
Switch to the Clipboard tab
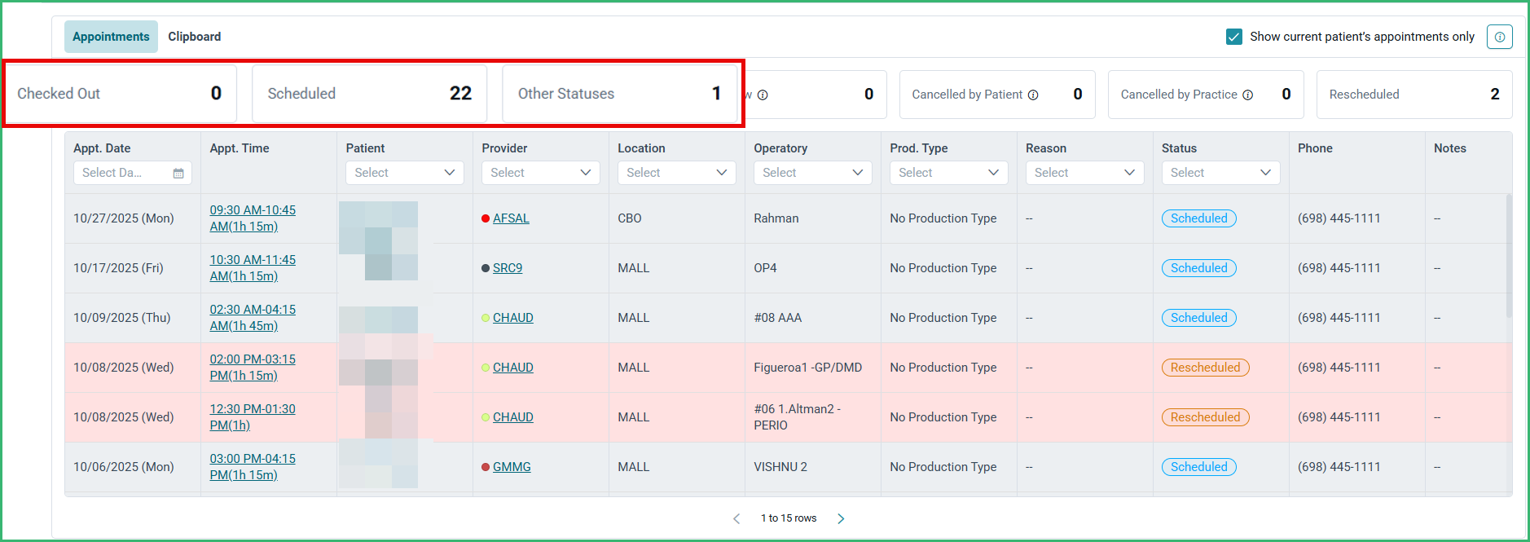(194, 37)
